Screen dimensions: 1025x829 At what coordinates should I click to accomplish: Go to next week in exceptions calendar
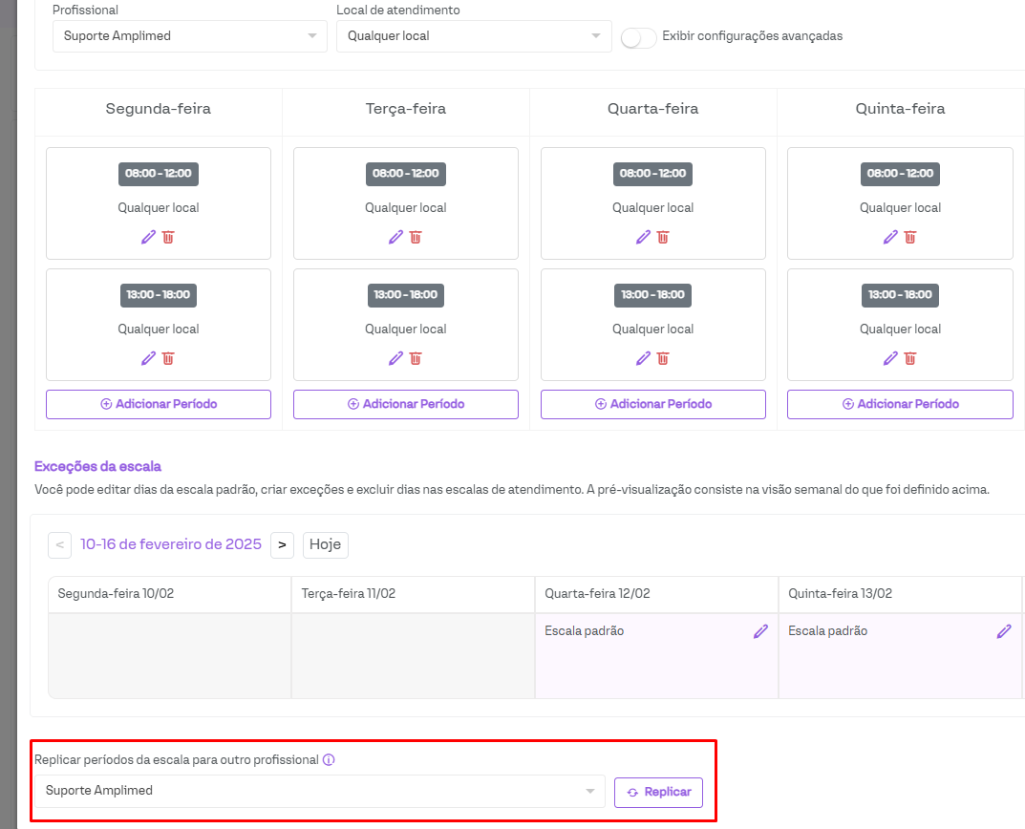pyautogui.click(x=281, y=545)
